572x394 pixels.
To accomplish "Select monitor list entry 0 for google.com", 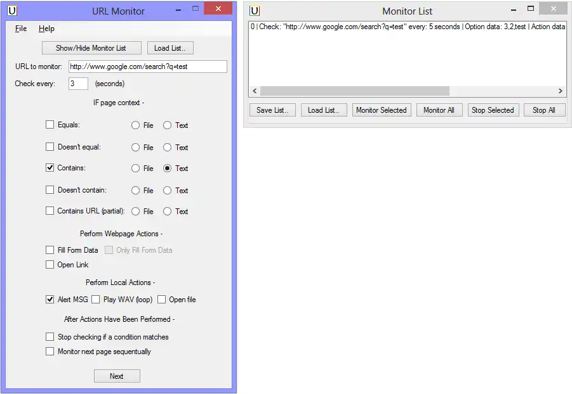I will coord(408,27).
